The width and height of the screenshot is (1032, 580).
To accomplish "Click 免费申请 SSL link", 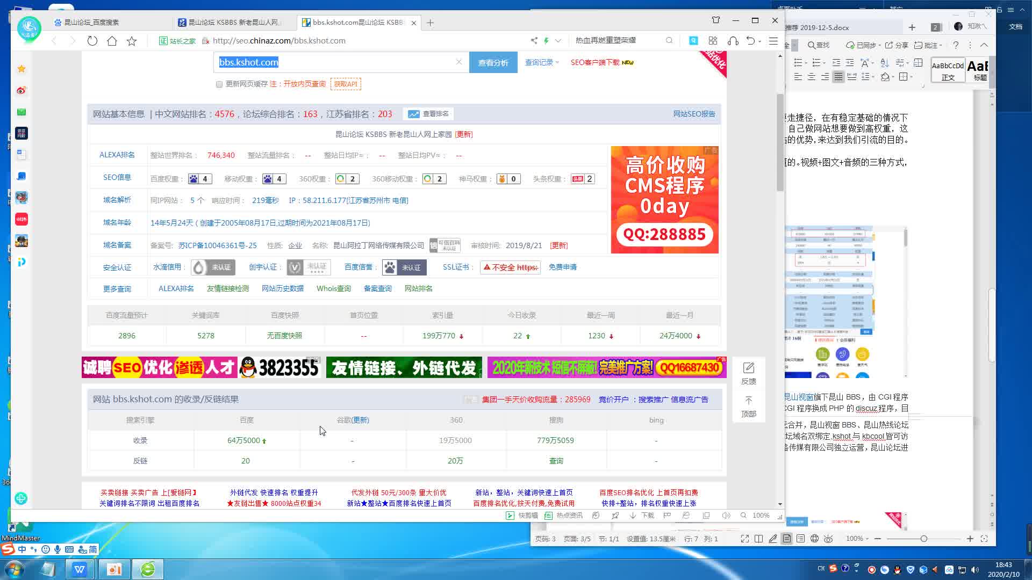I will [x=563, y=267].
